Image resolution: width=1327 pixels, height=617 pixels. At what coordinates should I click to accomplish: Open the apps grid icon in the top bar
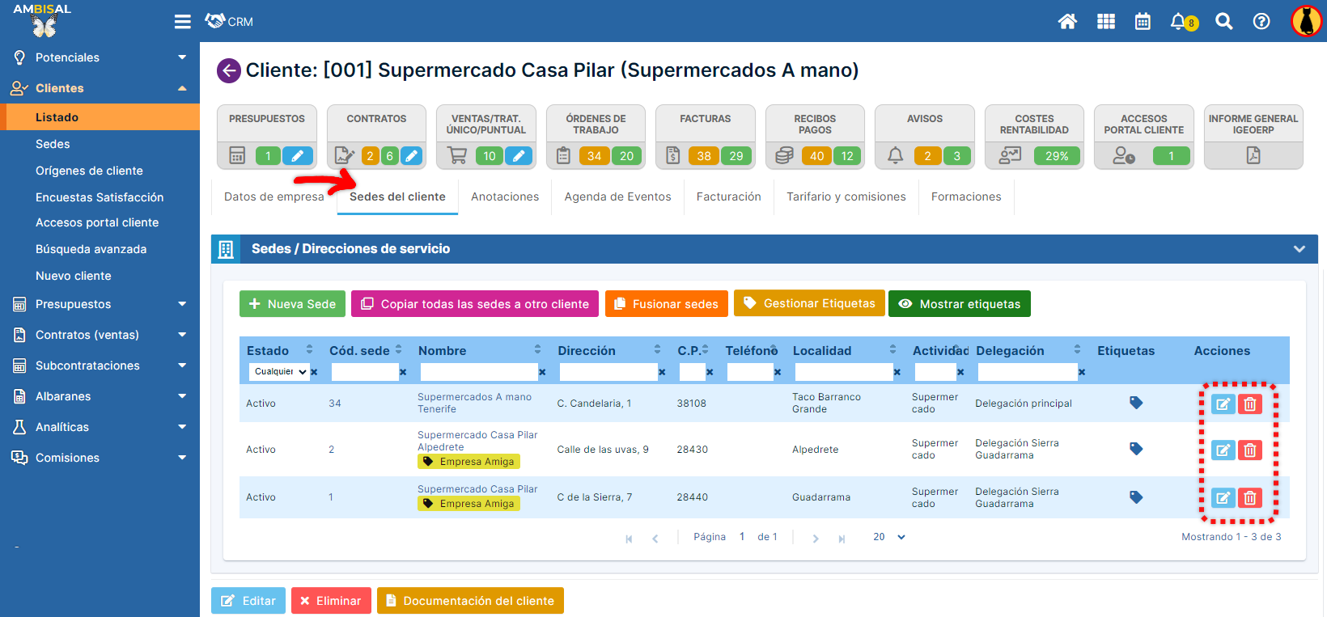click(1105, 22)
